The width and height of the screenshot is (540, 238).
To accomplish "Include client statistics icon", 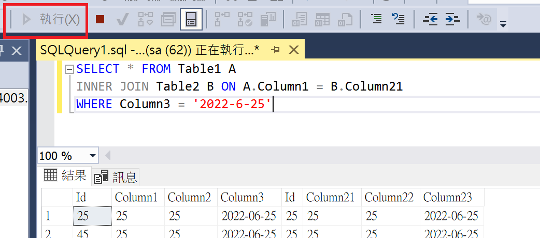I will (x=267, y=20).
